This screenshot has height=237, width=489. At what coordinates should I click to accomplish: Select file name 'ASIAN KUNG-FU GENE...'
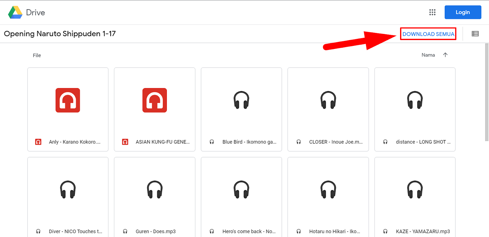pos(163,142)
